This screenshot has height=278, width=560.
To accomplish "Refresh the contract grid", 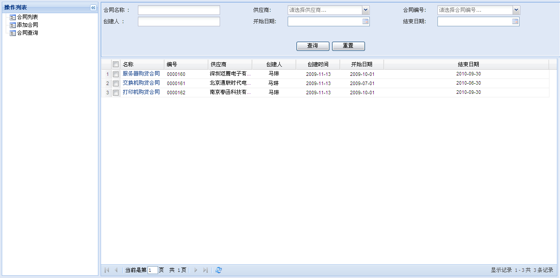I will tap(219, 270).
